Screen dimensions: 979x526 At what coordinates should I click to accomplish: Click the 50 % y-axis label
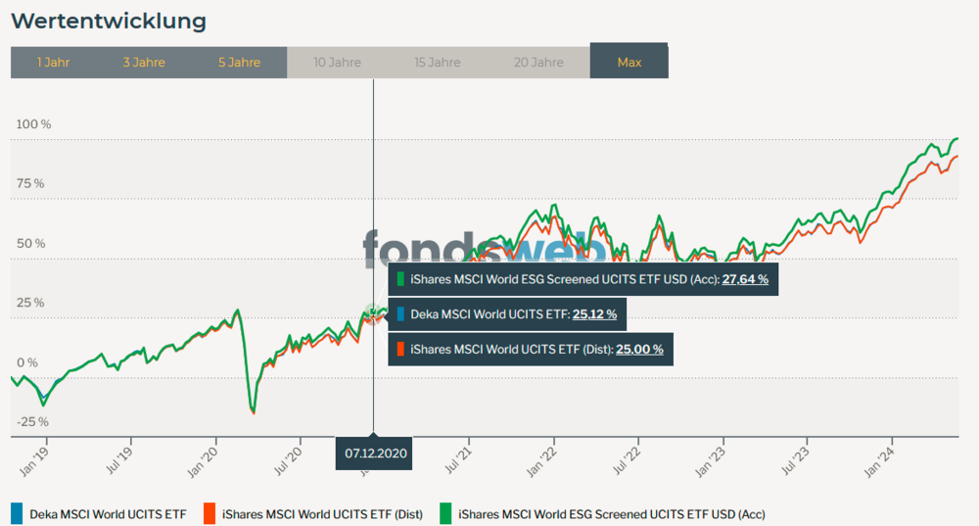pyautogui.click(x=30, y=244)
